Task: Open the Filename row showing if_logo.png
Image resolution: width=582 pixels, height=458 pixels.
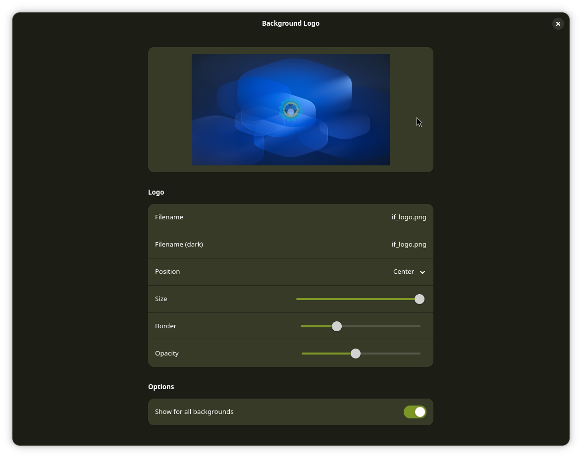Action: tap(291, 217)
